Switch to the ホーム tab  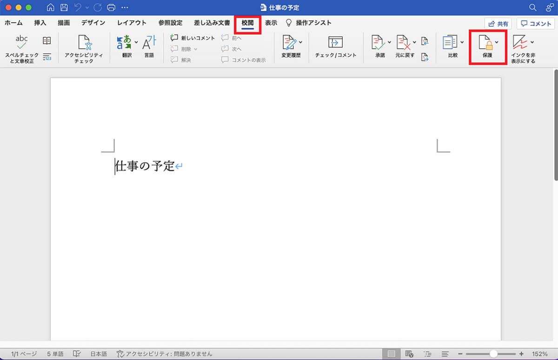coord(13,23)
